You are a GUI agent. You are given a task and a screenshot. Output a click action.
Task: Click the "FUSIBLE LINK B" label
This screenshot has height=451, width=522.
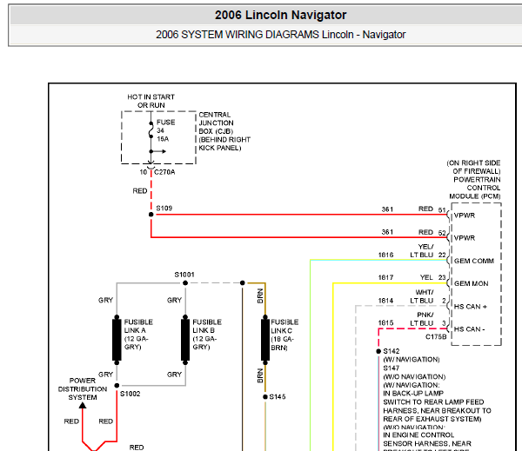[x=207, y=326]
